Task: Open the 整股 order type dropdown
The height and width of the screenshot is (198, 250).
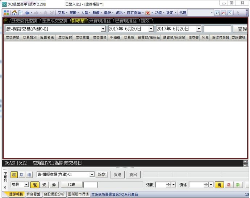Action: (26, 185)
